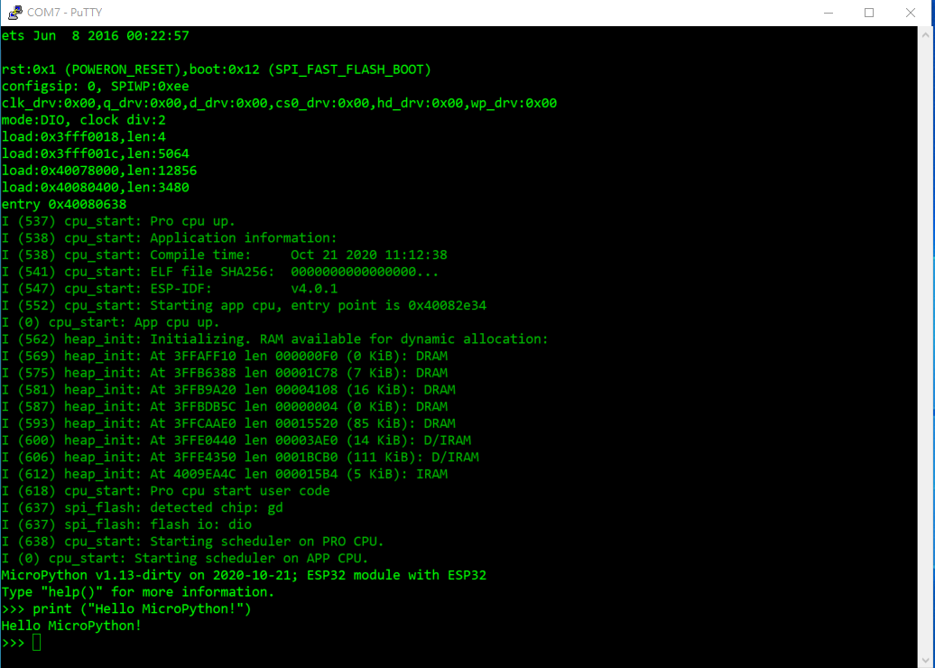Click the 'load:0x3fff0018,len:4' line

(x=83, y=136)
